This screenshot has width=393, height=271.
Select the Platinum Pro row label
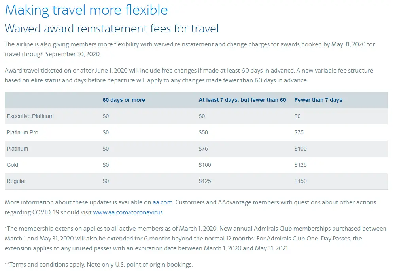pyautogui.click(x=22, y=132)
